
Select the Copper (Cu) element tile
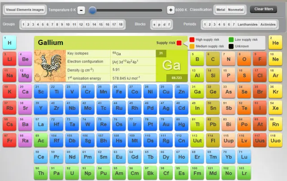[166, 92]
